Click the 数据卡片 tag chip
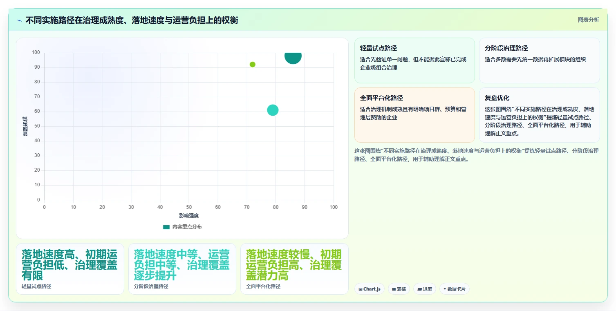 click(455, 289)
